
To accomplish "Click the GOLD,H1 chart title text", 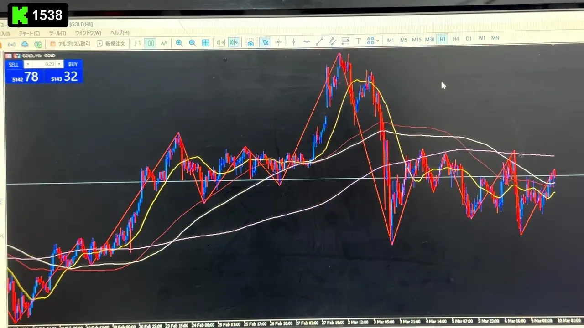I will [39, 56].
